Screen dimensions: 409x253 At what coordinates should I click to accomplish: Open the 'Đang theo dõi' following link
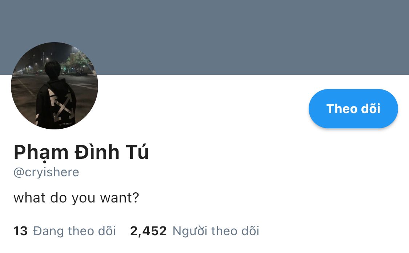point(74,231)
